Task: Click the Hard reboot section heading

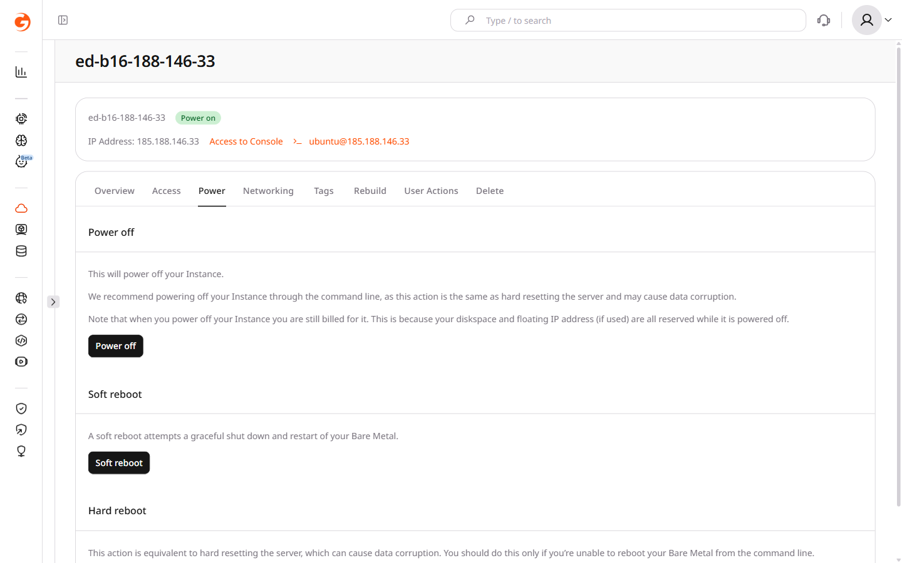Action: pos(117,510)
